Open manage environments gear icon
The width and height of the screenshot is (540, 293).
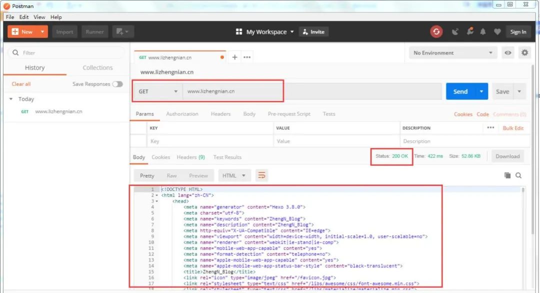click(524, 52)
